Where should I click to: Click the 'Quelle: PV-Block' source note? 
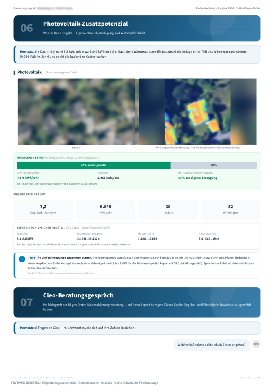coord(61,273)
